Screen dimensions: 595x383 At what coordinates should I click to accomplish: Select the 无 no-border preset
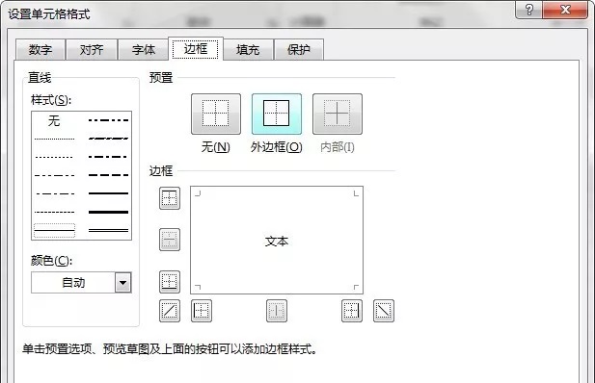216,114
